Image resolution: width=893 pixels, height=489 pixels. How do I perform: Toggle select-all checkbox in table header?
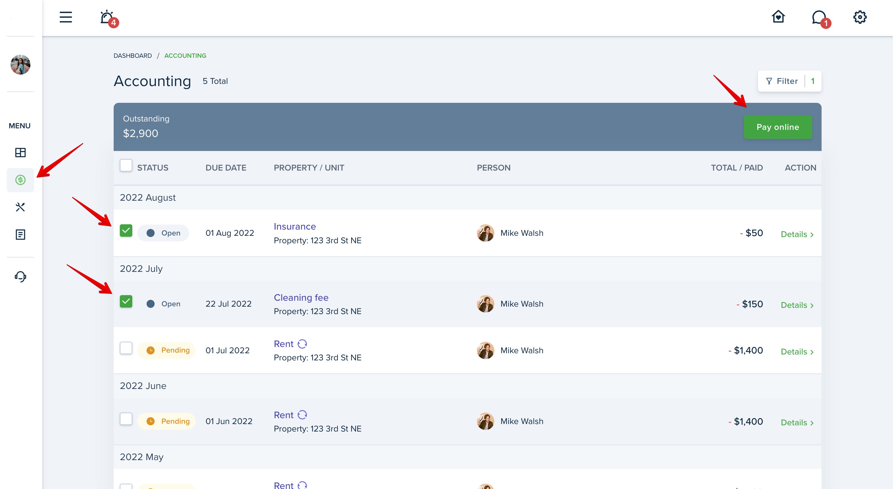(126, 165)
